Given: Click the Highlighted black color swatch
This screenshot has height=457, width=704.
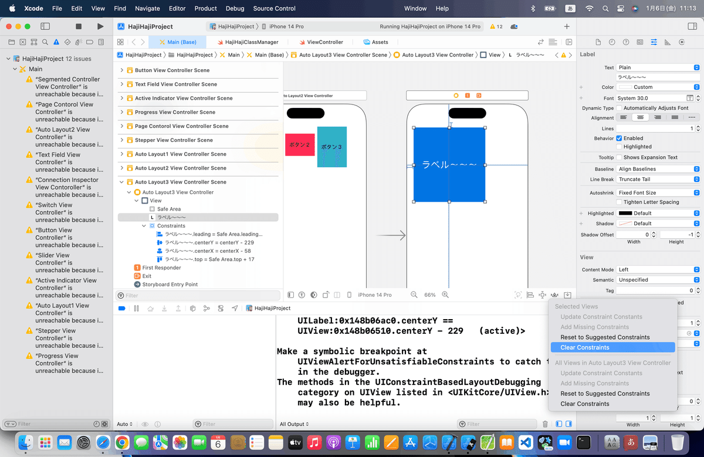Looking at the screenshot, I should (x=625, y=214).
